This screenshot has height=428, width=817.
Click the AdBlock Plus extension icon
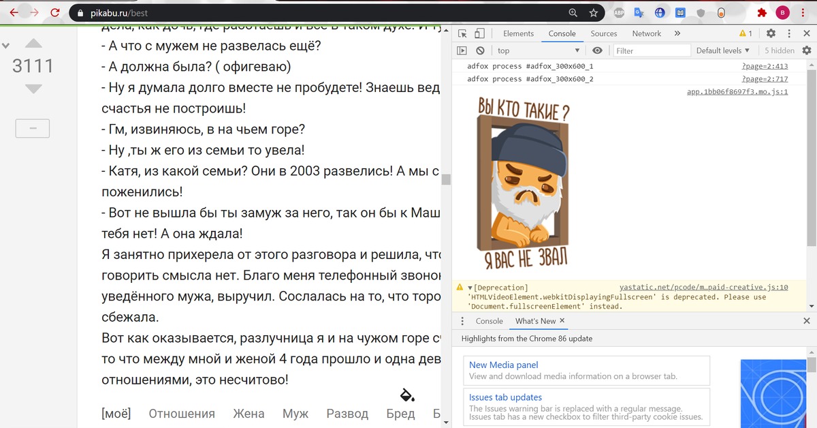619,12
